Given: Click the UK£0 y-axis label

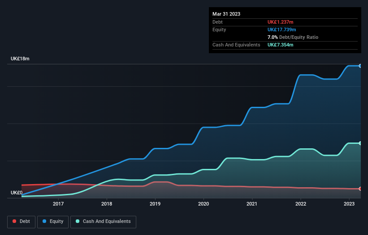Looking at the screenshot, I should pyautogui.click(x=17, y=193).
